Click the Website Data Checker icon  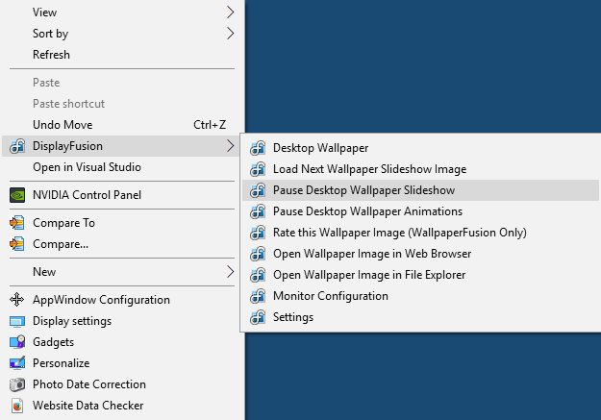tap(16, 406)
